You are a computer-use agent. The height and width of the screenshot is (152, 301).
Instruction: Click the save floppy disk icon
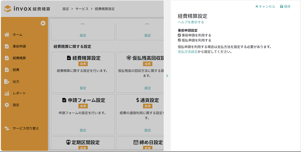point(281,6)
